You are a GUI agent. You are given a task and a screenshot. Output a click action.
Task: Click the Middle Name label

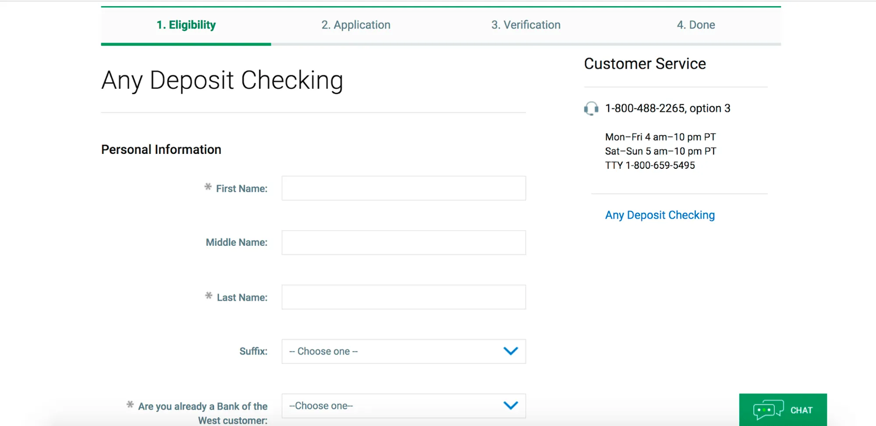tap(237, 242)
